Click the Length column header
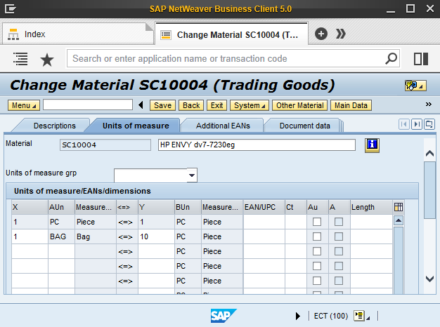Viewport: 440px width, 327px height. coord(372,207)
